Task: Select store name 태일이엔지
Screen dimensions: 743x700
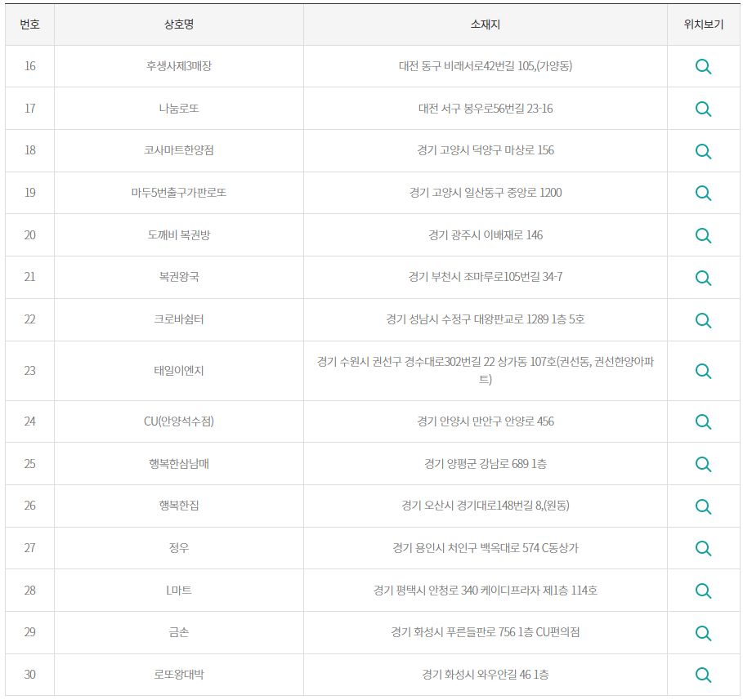Action: (x=179, y=370)
